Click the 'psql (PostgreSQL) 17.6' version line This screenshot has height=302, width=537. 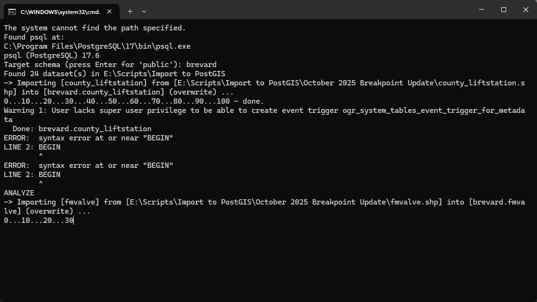(52, 55)
